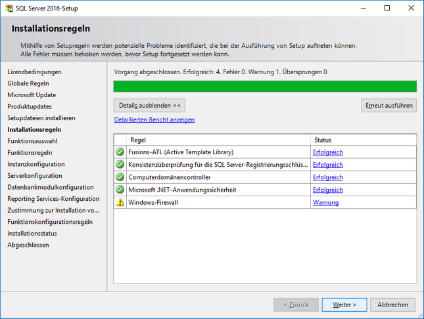Click green check icon for Konsistenzüberprüfung rule
The width and height of the screenshot is (424, 319).
click(120, 164)
